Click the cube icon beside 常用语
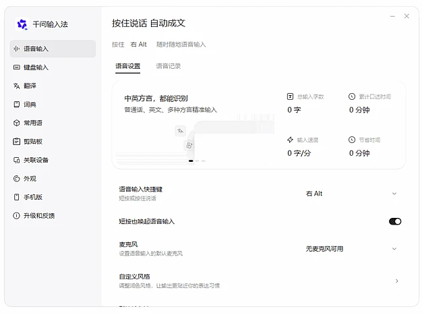 click(x=17, y=123)
